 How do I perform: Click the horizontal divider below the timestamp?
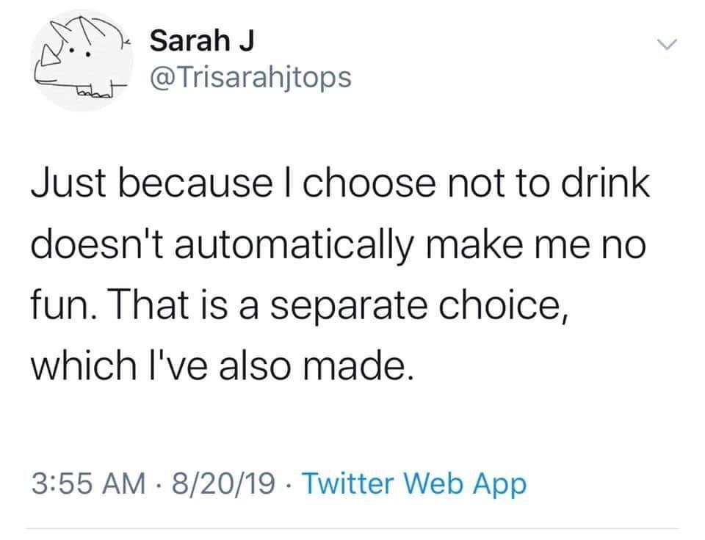tap(352, 528)
